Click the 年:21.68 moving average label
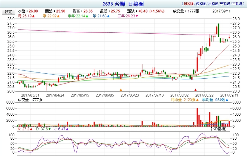247x156 pixels. [x=101, y=16]
